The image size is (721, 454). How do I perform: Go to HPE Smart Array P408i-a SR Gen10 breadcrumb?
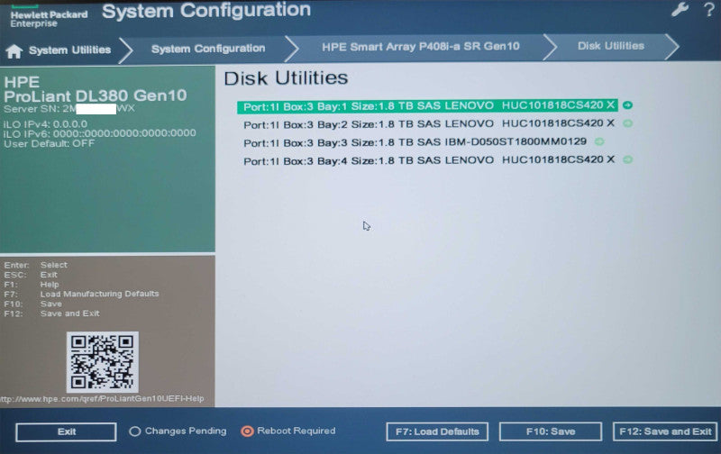coord(421,47)
